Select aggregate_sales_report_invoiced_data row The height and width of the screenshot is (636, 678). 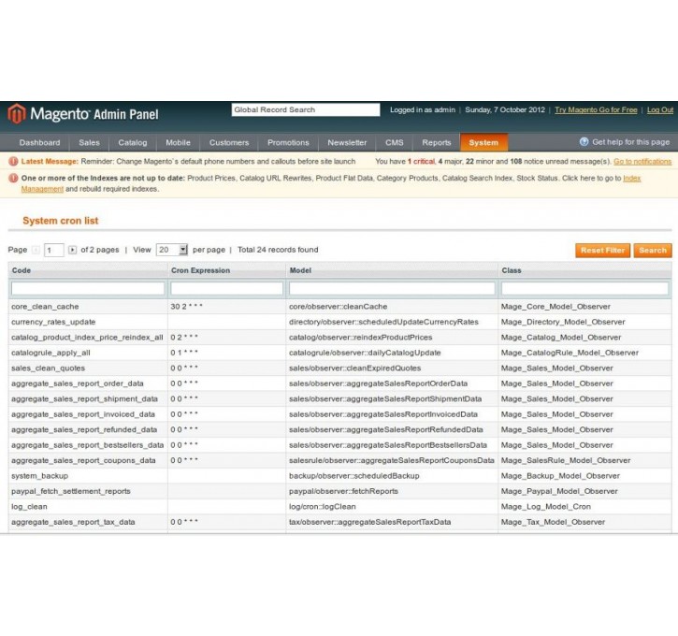pyautogui.click(x=339, y=414)
